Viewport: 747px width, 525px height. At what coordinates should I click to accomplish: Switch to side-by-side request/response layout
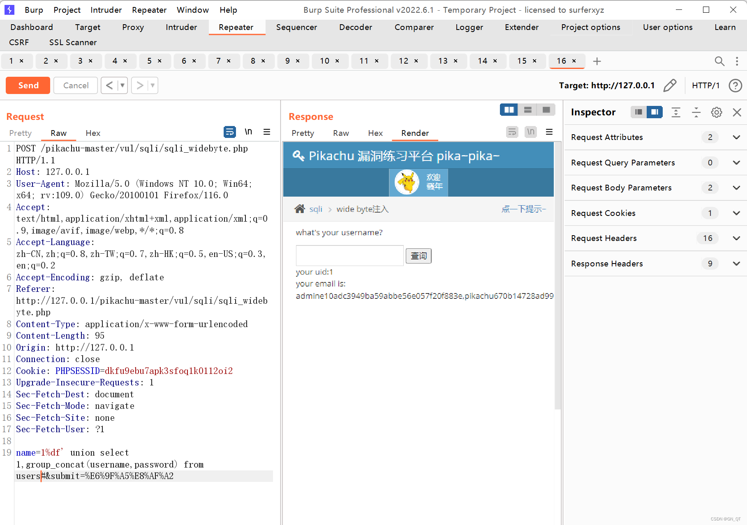pos(509,110)
